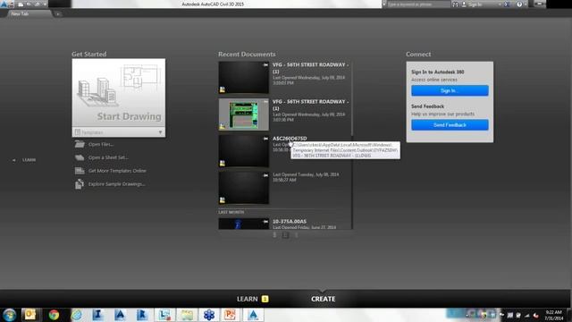Click the plus button to add a new tab
Image resolution: width=572 pixels, height=322 pixels.
(x=57, y=14)
